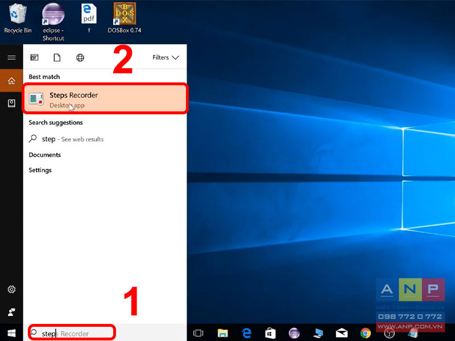Open File Explorer from the taskbar

pos(222,333)
